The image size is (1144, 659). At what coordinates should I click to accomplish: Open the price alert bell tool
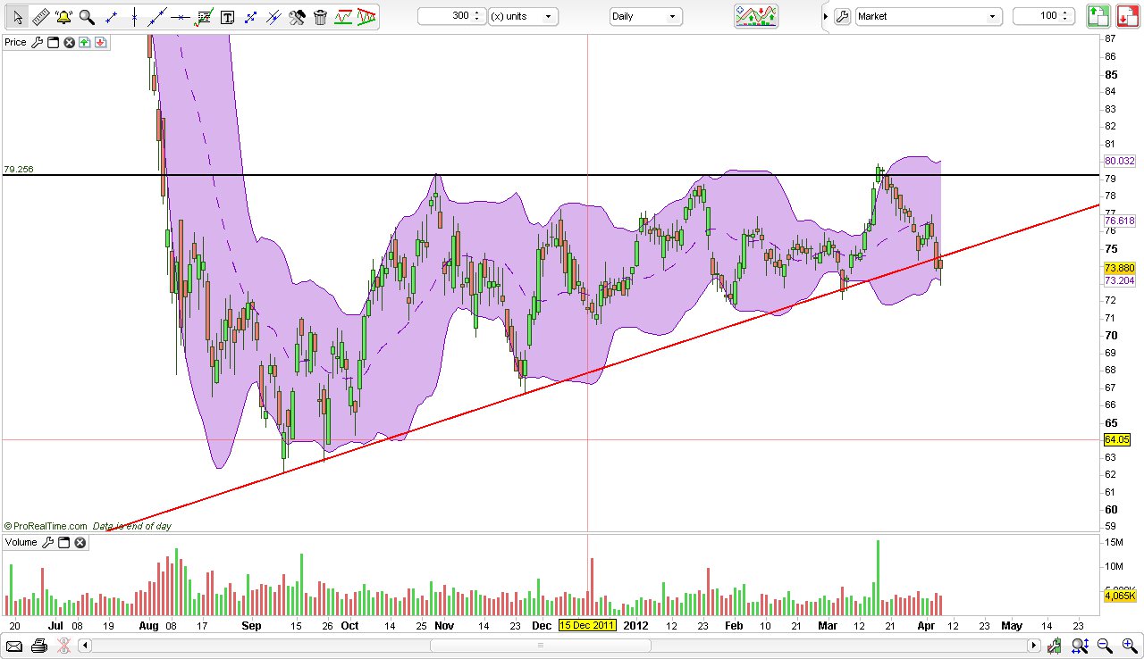pyautogui.click(x=62, y=15)
